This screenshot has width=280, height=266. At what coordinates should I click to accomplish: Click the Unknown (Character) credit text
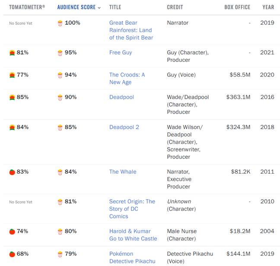click(x=181, y=205)
